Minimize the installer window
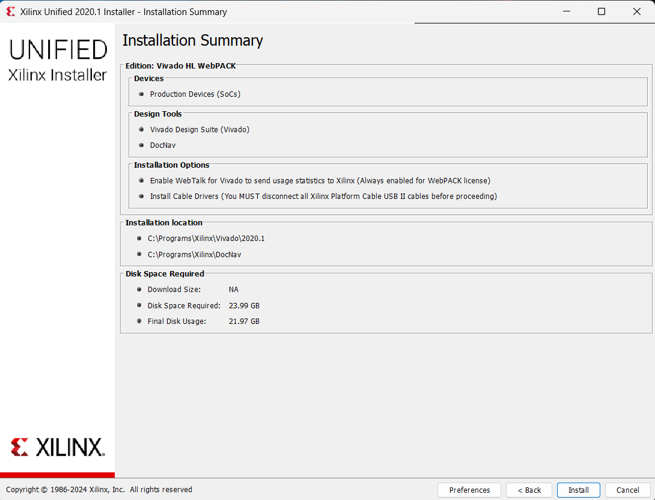The height and width of the screenshot is (500, 655). (567, 11)
